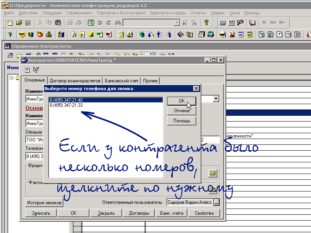Click the open book icon in the toolbar
This screenshot has width=311, height=233.
pos(252,23)
